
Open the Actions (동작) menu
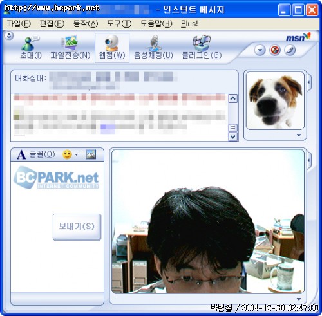coord(86,23)
